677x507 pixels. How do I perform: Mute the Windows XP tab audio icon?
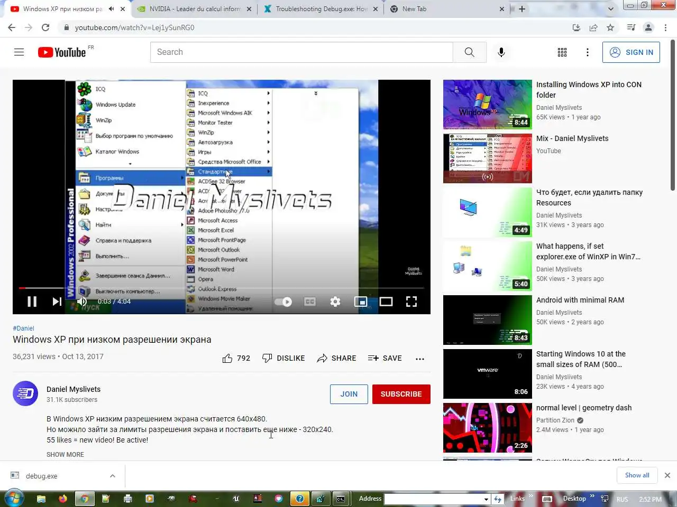click(111, 9)
